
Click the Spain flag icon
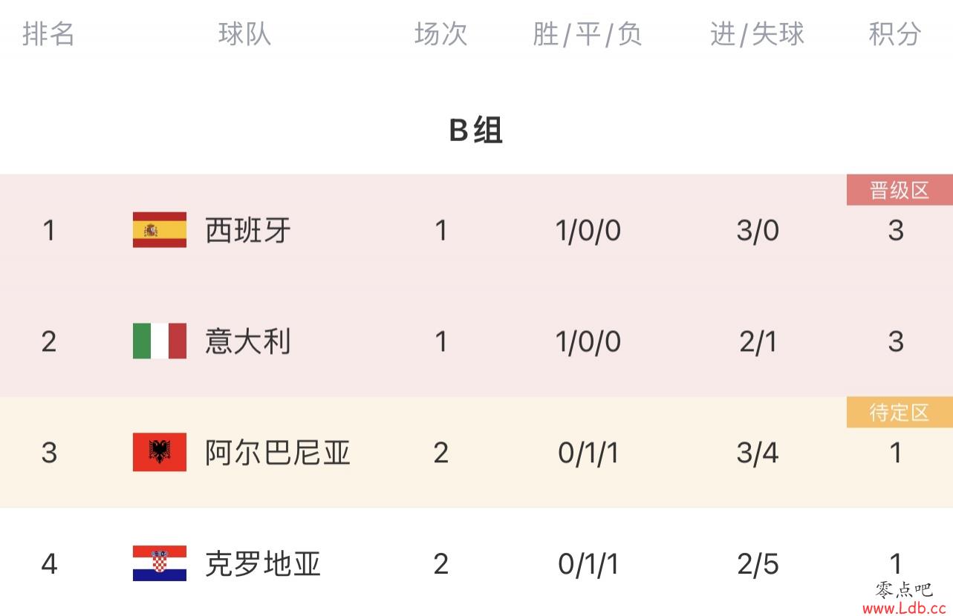click(160, 229)
